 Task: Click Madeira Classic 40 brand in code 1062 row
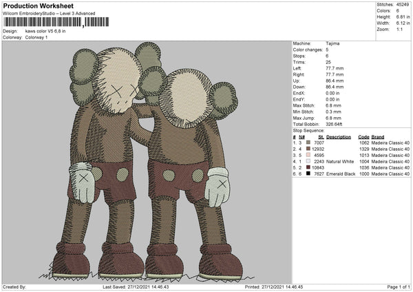point(390,143)
